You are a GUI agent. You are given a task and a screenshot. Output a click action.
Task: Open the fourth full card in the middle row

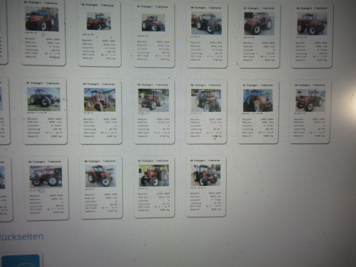(206, 112)
